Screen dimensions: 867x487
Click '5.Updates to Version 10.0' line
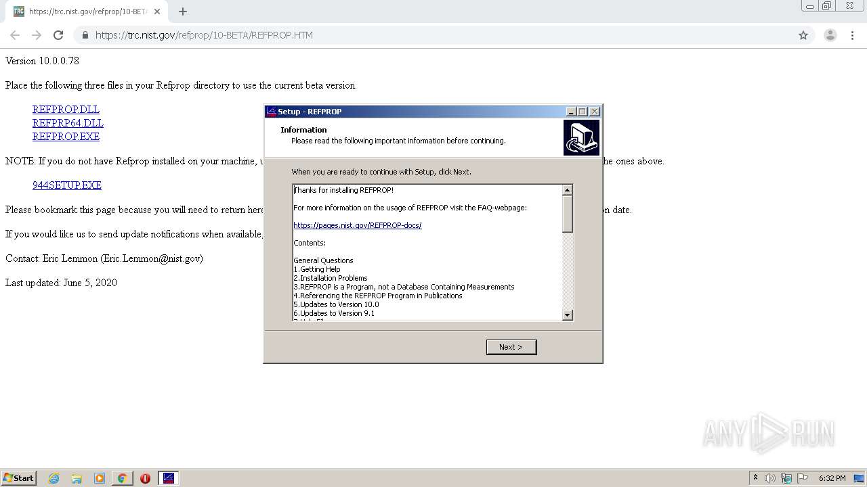[x=336, y=304]
